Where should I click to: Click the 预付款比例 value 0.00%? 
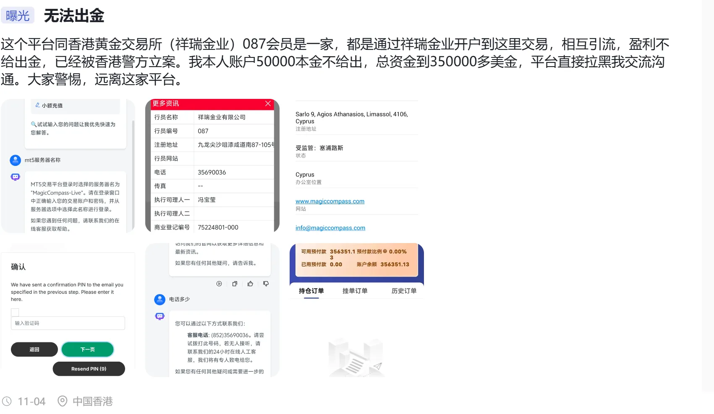point(398,252)
